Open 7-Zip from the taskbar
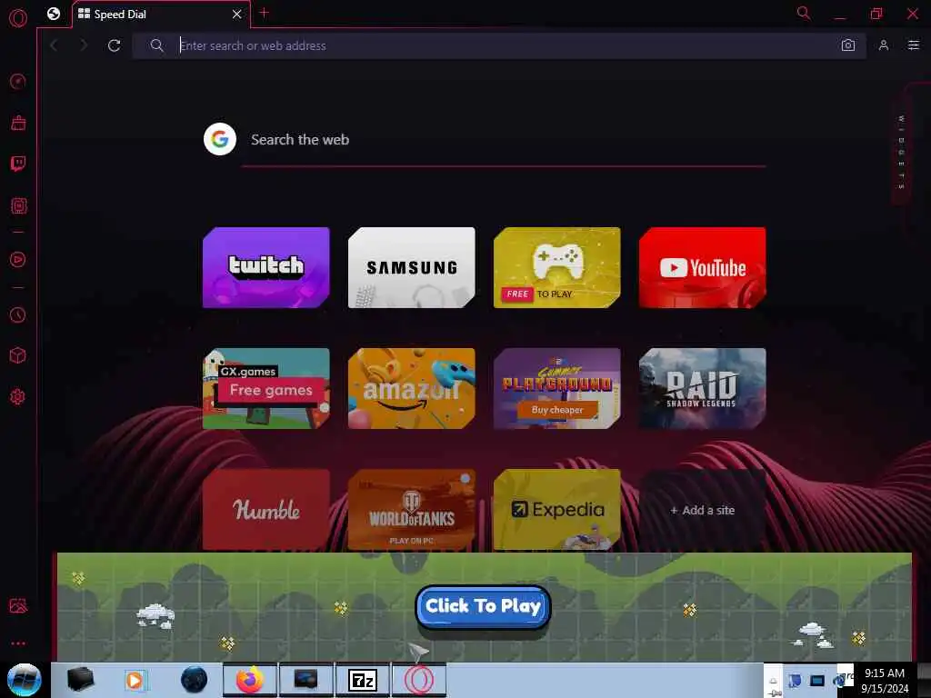Screen dimensions: 931x698 coord(362,680)
